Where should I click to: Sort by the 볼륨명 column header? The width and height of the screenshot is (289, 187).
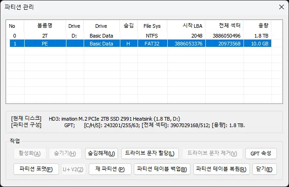44,26
